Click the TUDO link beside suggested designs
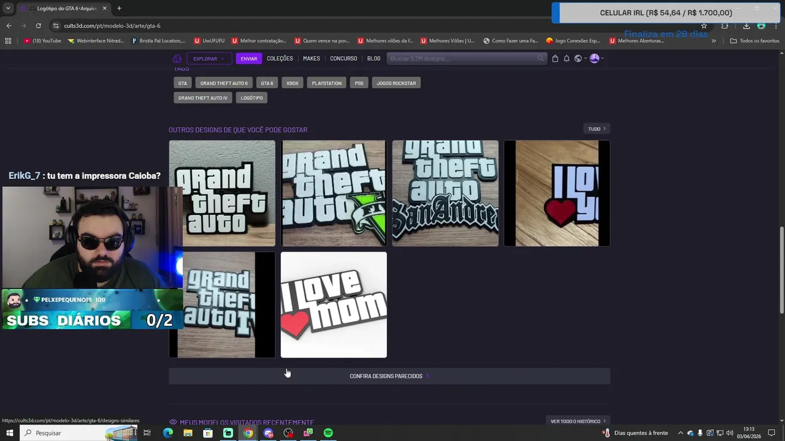This screenshot has width=785, height=441. [597, 129]
